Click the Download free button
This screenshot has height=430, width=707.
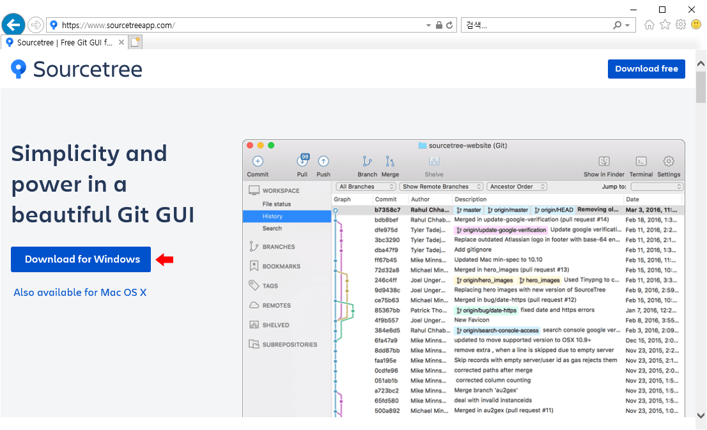tap(646, 69)
